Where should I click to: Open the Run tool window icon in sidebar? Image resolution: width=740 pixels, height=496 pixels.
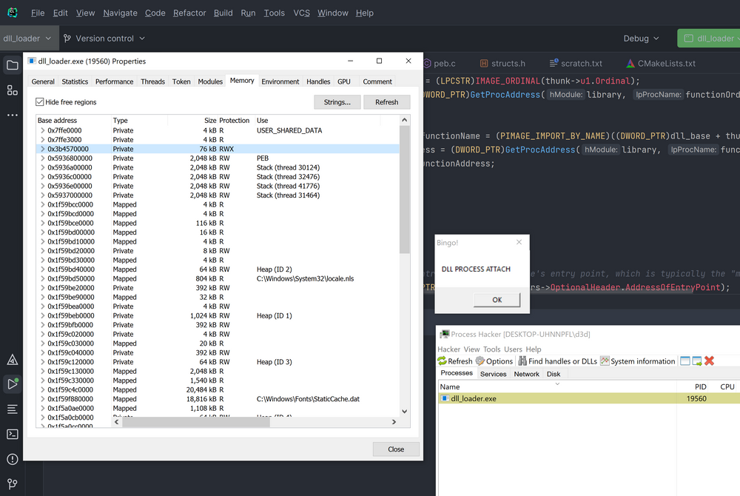click(x=12, y=383)
